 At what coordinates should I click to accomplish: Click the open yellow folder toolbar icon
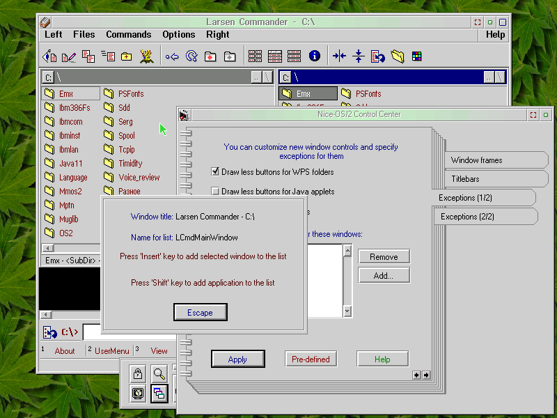(x=398, y=56)
